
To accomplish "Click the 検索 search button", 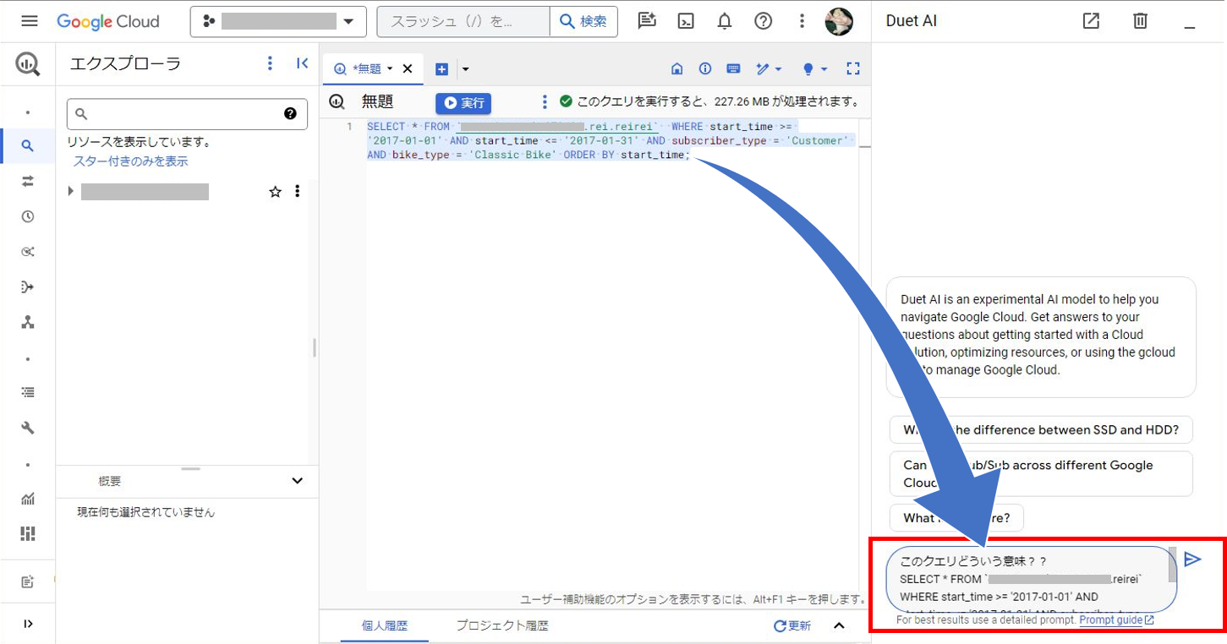I will [583, 21].
